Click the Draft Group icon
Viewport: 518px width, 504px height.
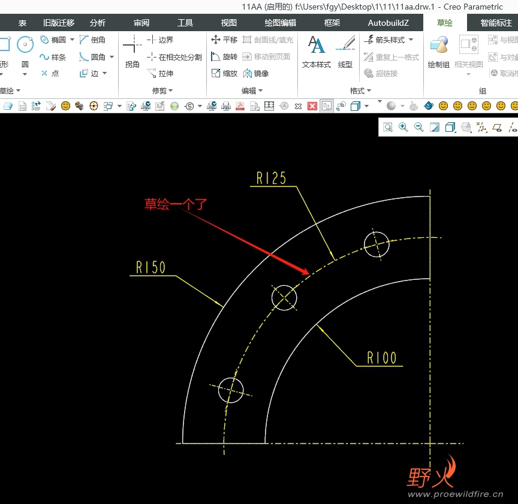(x=438, y=52)
